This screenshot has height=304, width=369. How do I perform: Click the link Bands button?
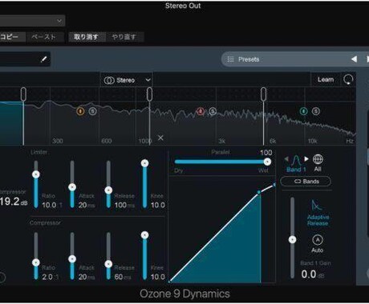click(306, 182)
